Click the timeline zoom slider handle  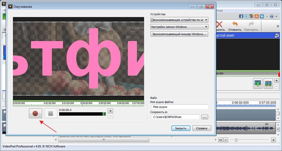[x=236, y=140]
